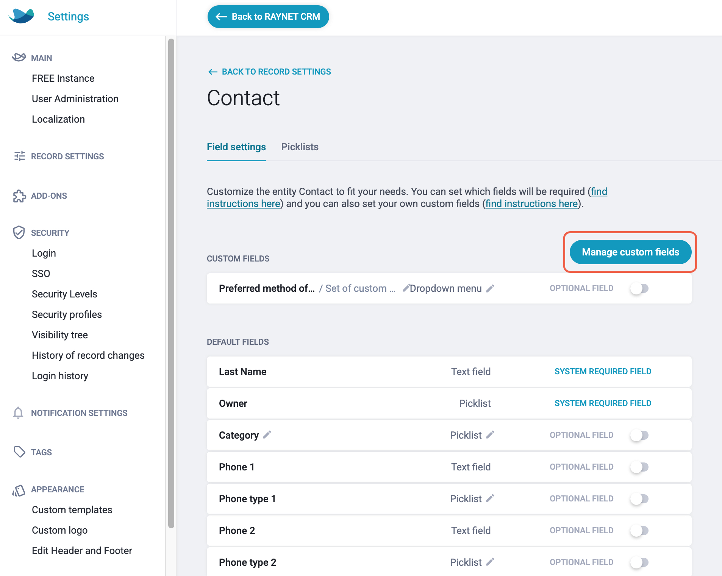
Task: Click the Tags label icon
Action: (x=19, y=452)
